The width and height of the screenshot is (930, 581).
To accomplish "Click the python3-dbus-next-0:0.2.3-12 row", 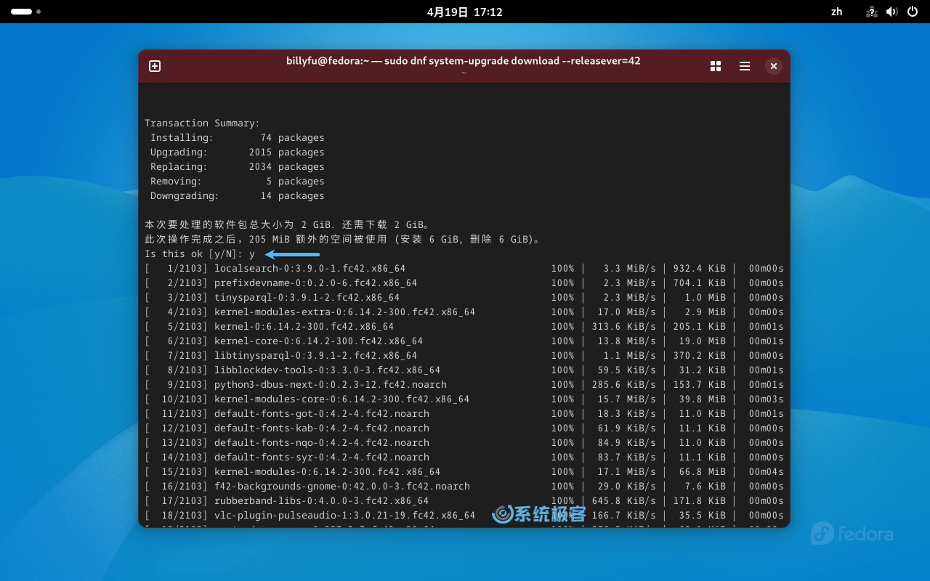I will [464, 384].
